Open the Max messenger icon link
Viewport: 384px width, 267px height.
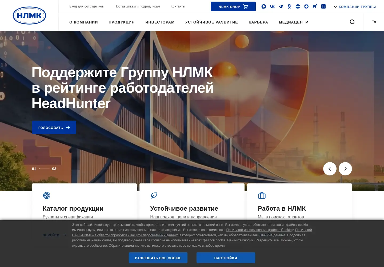pos(264,6)
